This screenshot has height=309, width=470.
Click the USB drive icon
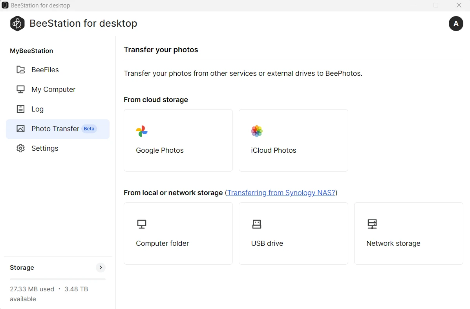click(257, 224)
